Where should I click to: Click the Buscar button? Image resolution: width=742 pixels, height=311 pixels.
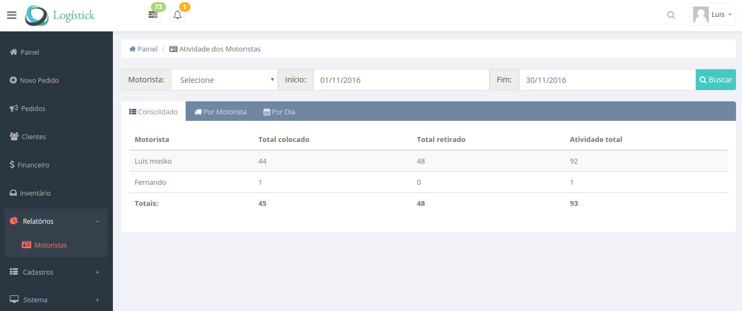pos(716,80)
